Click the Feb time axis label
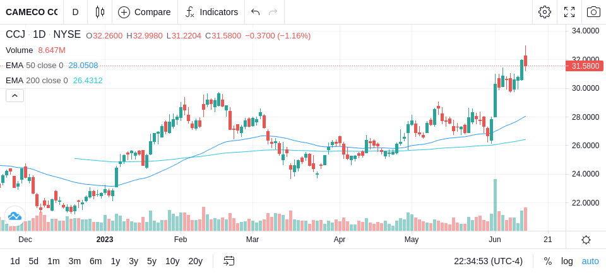This screenshot has height=273, width=606. tap(181, 240)
